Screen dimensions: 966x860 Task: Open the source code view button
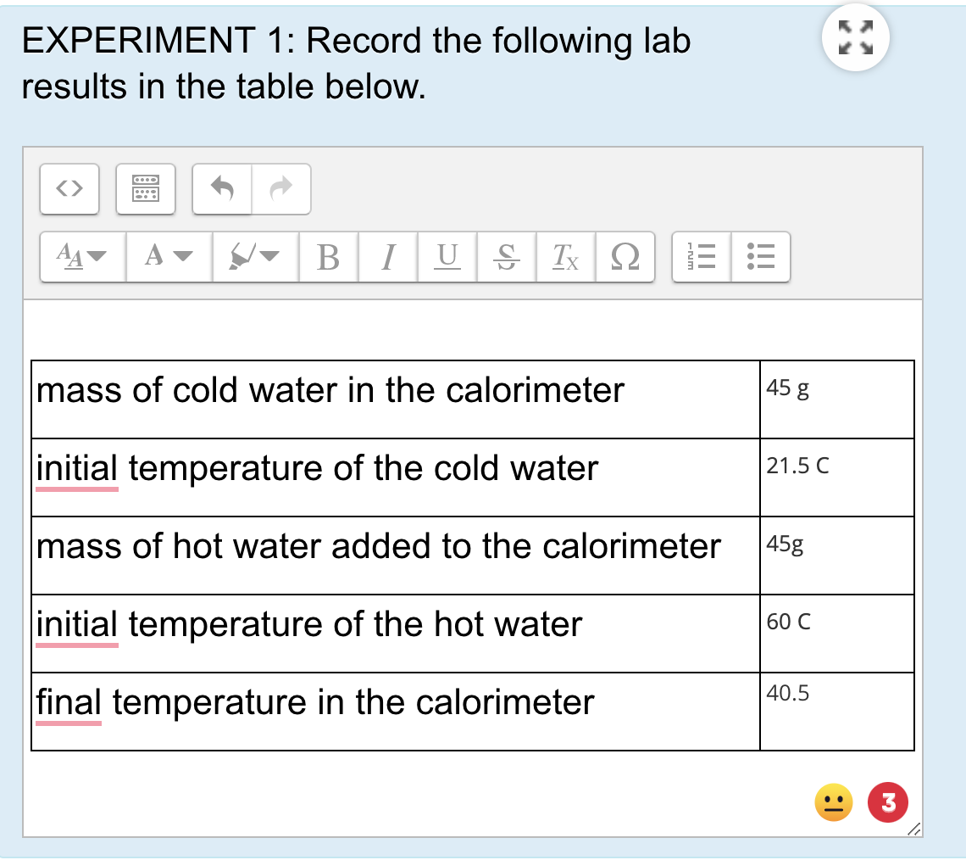pyautogui.click(x=69, y=188)
